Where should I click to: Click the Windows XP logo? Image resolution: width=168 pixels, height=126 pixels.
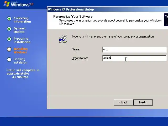coord(18,4)
